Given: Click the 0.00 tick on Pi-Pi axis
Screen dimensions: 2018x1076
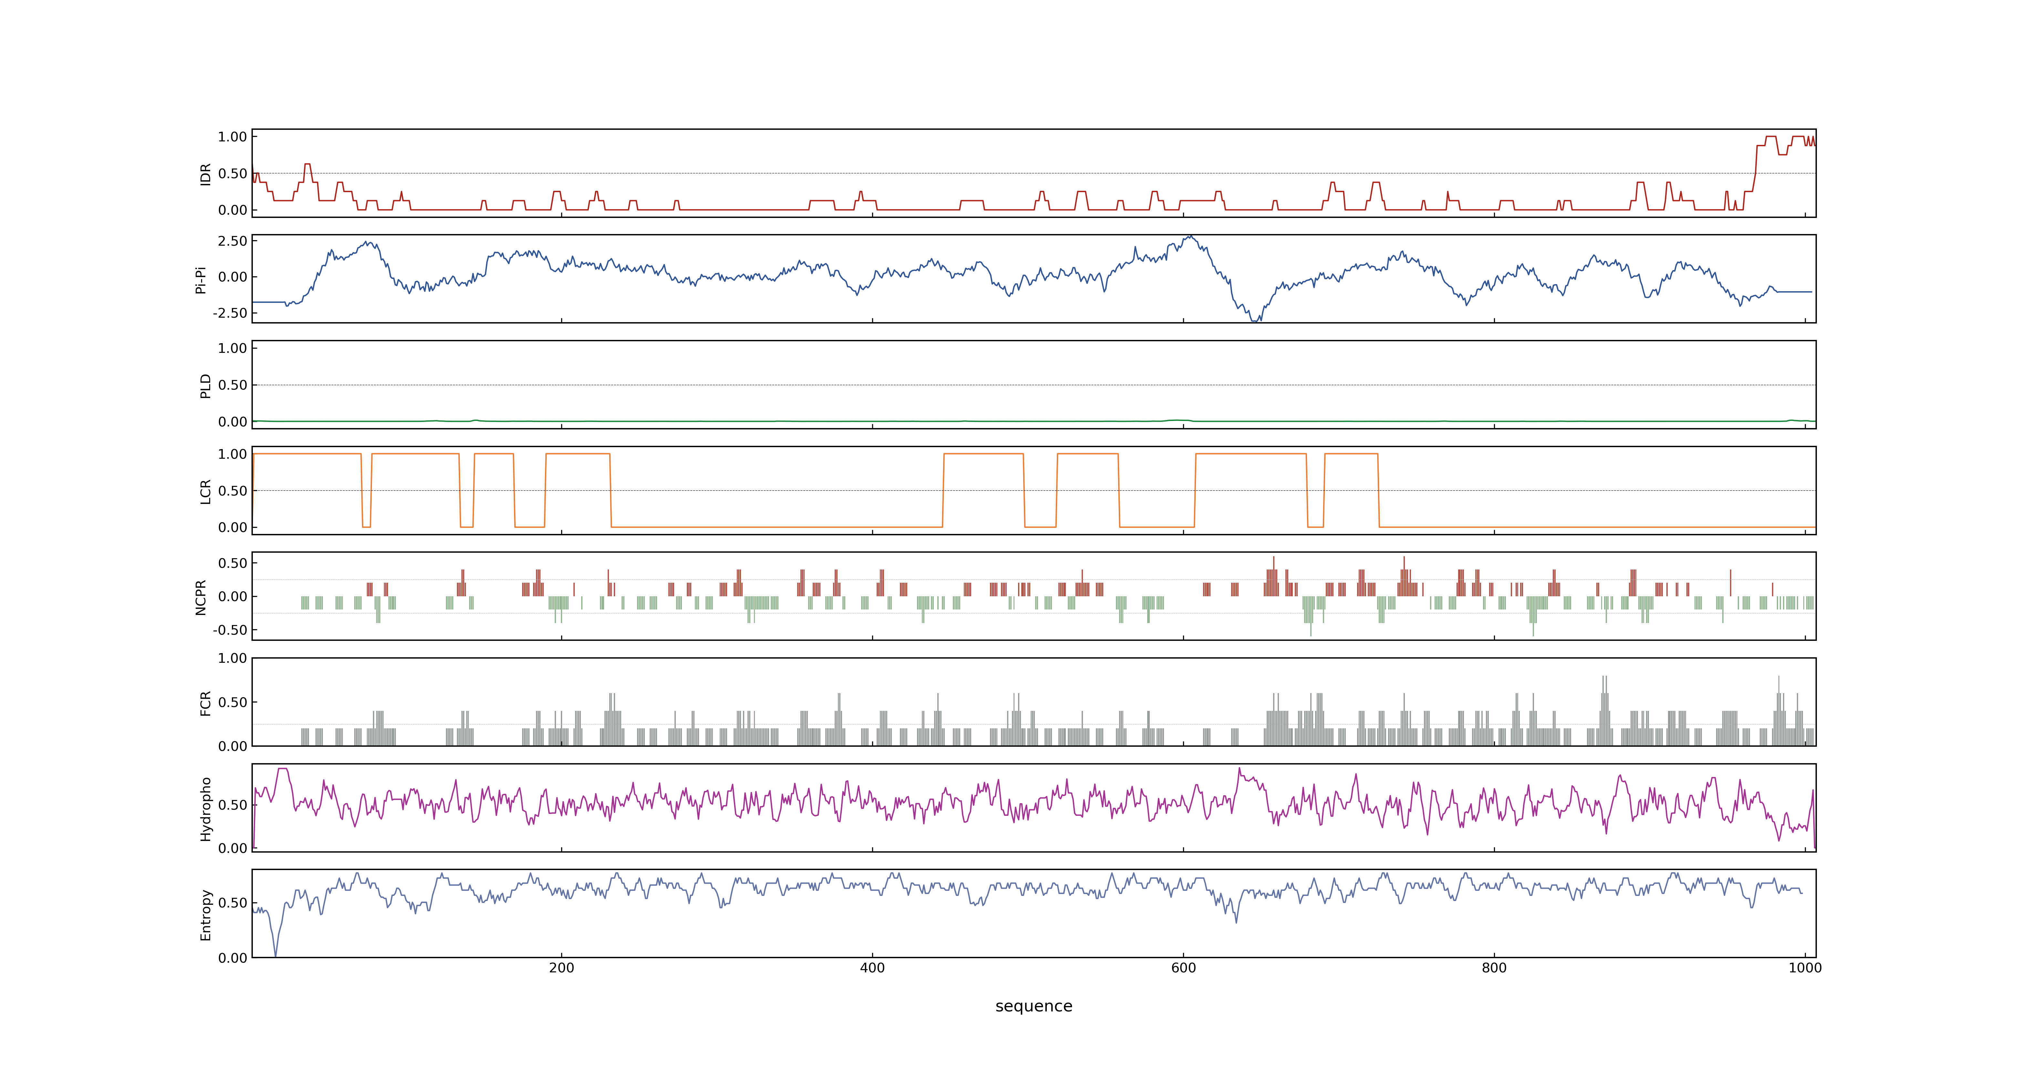Looking at the screenshot, I should tap(233, 277).
